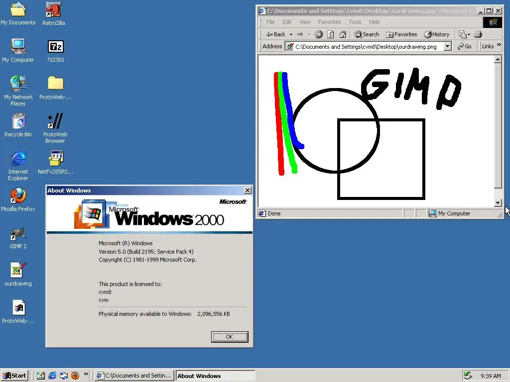Launch Internet Explorer from the Quick Launch bar
This screenshot has width=510, height=382.
[x=52, y=376]
